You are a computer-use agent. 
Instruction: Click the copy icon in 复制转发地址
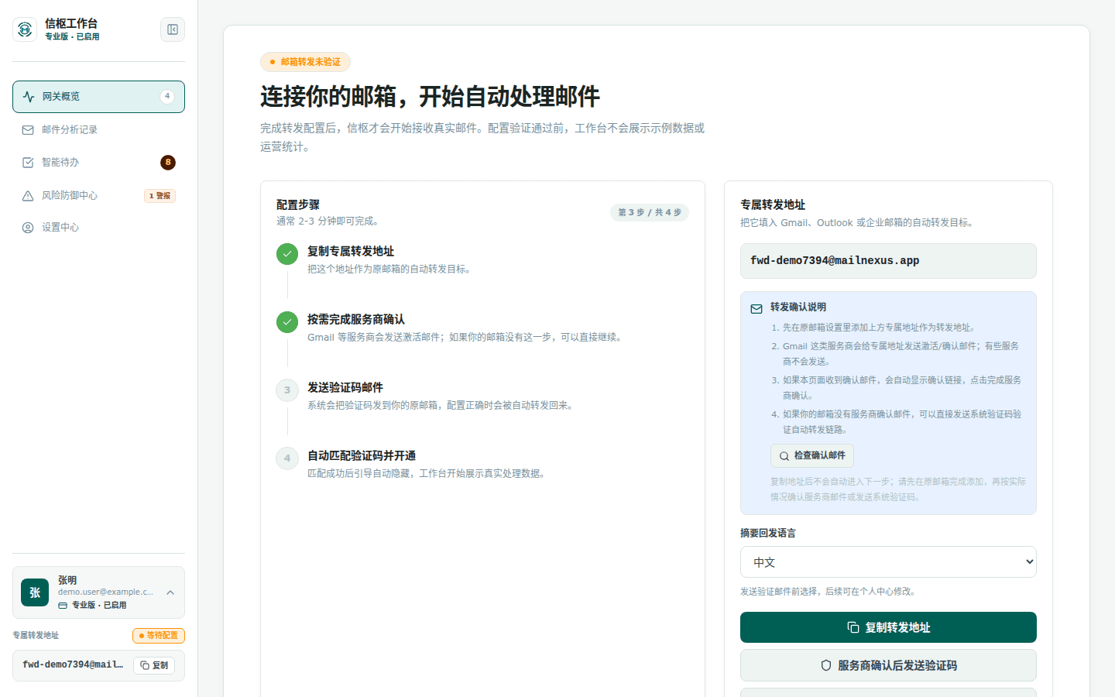(853, 627)
